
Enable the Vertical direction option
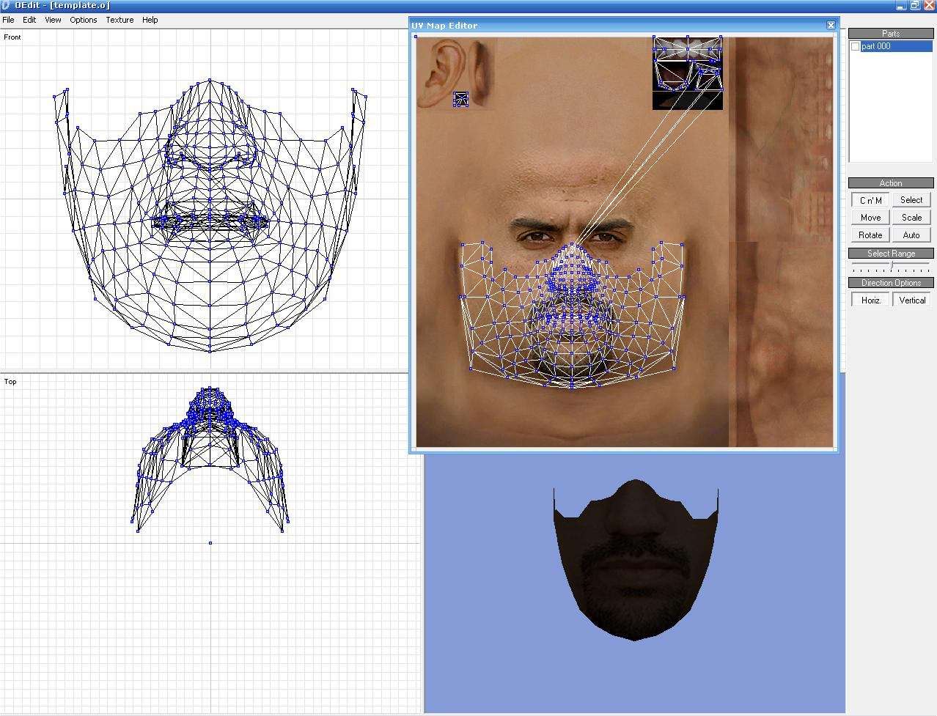coord(911,300)
